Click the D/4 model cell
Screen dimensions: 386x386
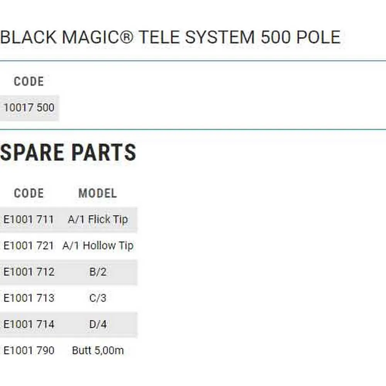98,325
